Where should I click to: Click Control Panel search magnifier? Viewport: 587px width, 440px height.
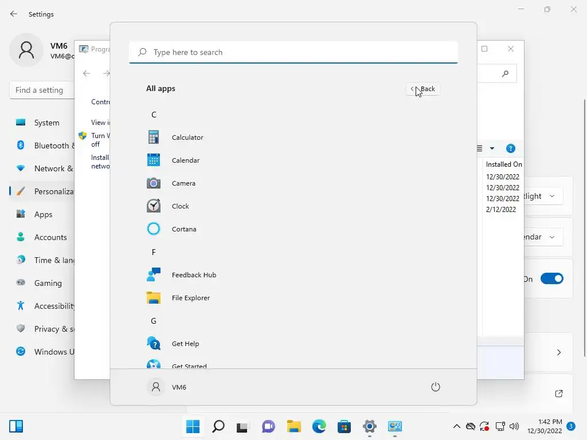pos(506,73)
